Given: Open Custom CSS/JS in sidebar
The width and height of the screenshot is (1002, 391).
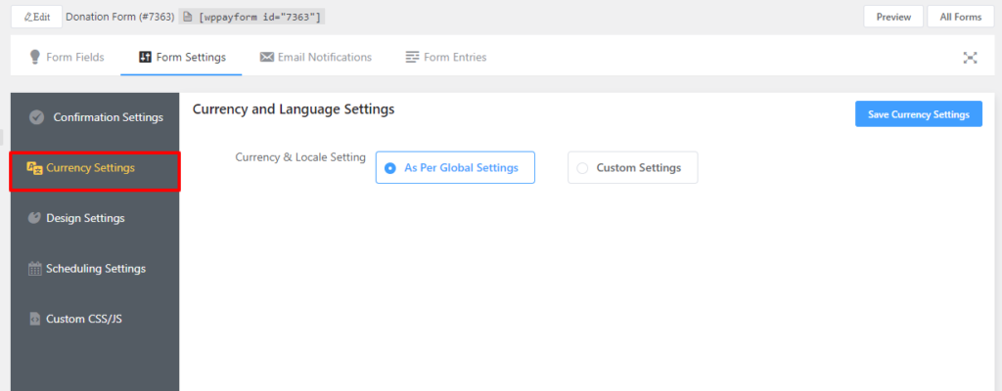Looking at the screenshot, I should pyautogui.click(x=95, y=318).
